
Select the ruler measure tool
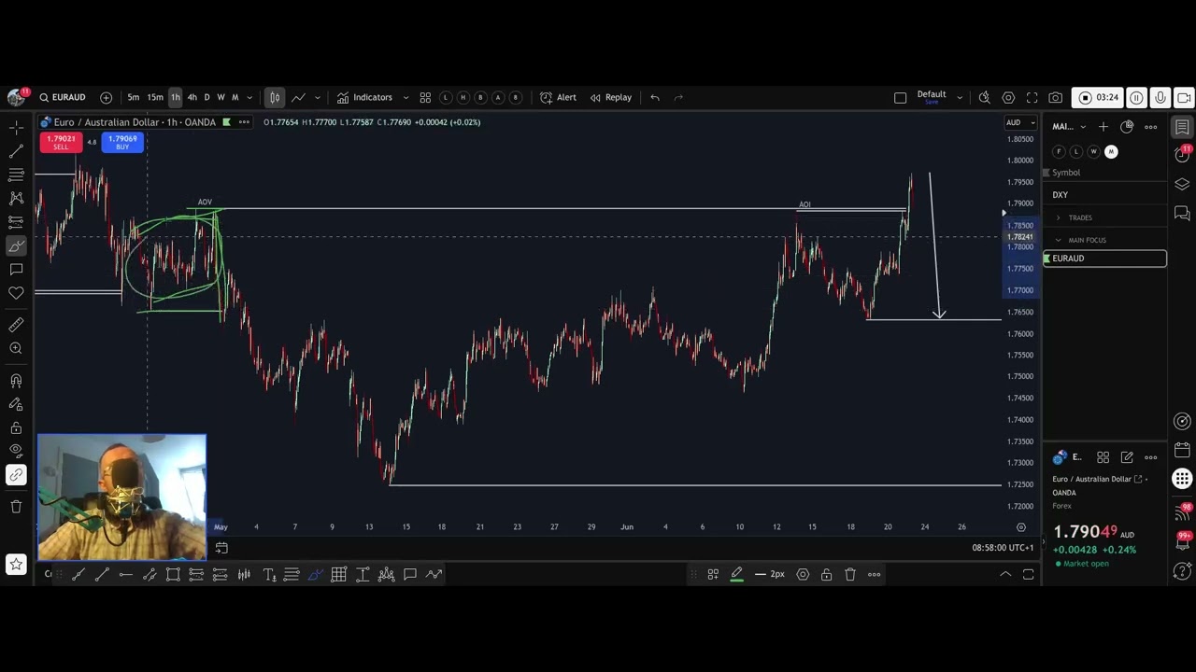tap(16, 325)
